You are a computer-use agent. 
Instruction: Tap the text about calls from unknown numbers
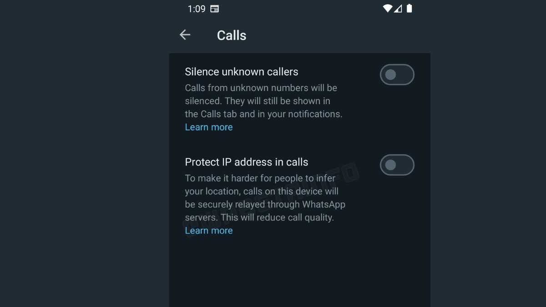tap(264, 101)
